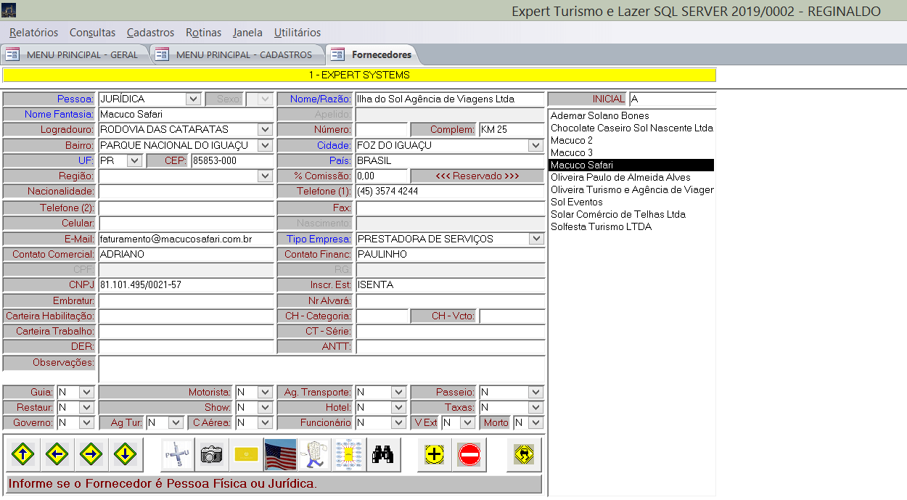
Task: Click the binoculars search icon
Action: [x=382, y=455]
